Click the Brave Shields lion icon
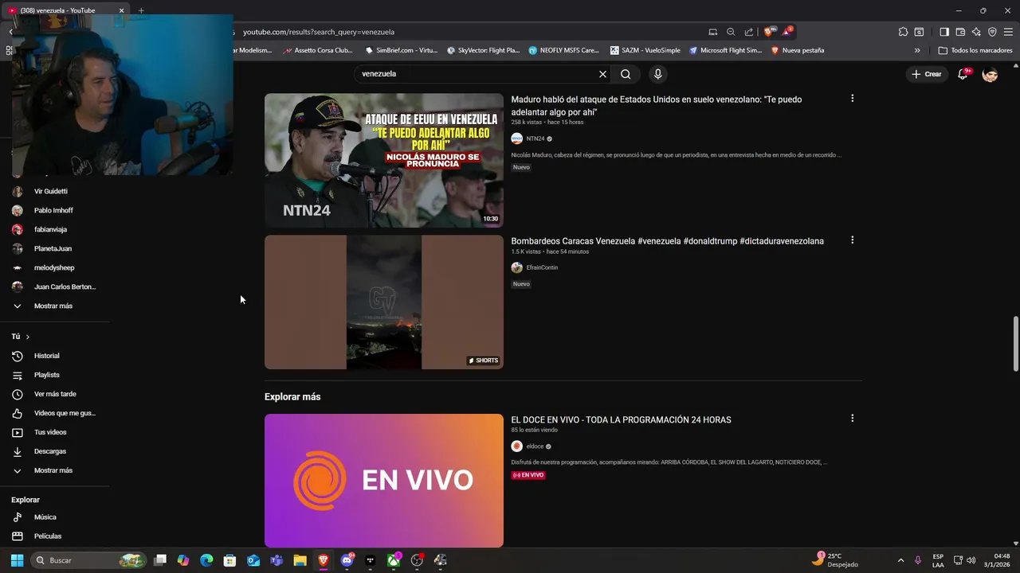Image resolution: width=1020 pixels, height=573 pixels. coord(770,32)
